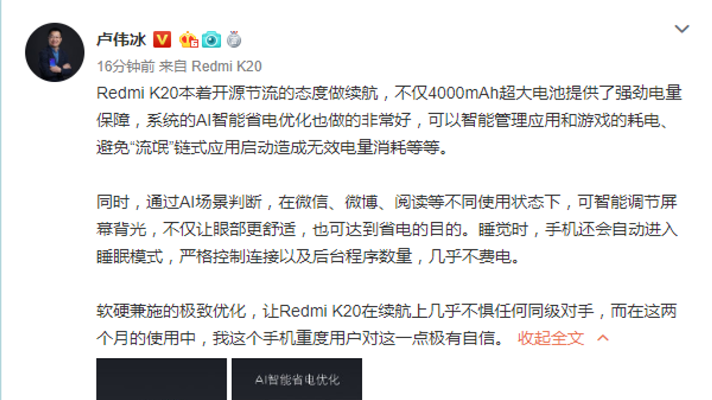Open the Redmi K20 source link
This screenshot has height=400, width=712.
pyautogui.click(x=227, y=66)
